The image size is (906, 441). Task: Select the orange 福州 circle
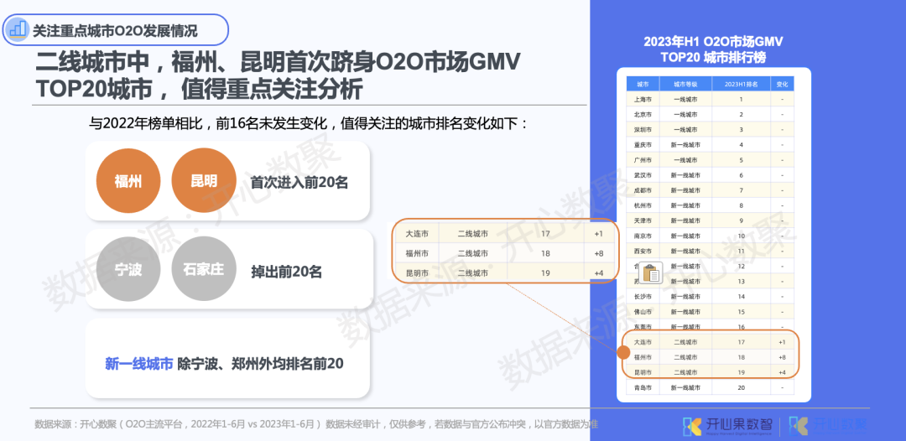pyautogui.click(x=128, y=181)
